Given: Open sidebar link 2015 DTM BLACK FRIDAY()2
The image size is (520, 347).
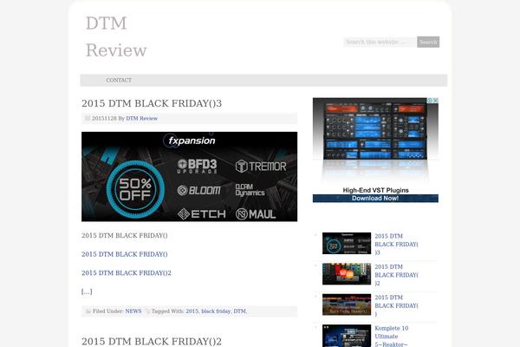Looking at the screenshot, I should [x=396, y=275].
